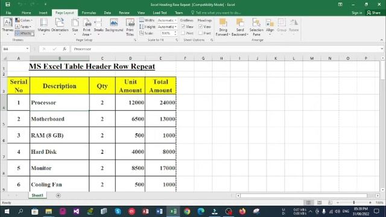Switch to Page Layout view in status bar
Image resolution: width=386 pixels, height=217 pixels.
pyautogui.click(x=319, y=203)
